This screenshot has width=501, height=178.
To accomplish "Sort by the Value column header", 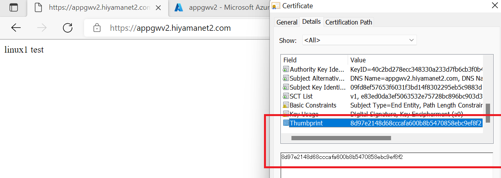I will (415, 60).
